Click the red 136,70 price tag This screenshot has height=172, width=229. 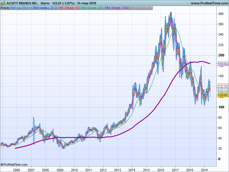coord(223,88)
